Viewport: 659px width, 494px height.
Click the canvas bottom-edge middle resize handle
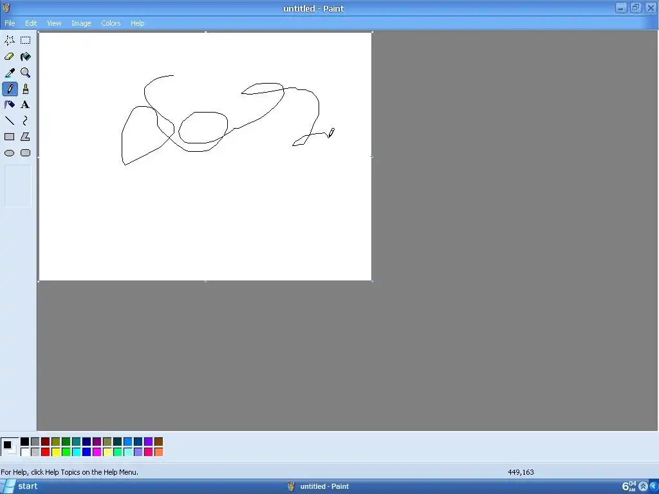tap(205, 281)
